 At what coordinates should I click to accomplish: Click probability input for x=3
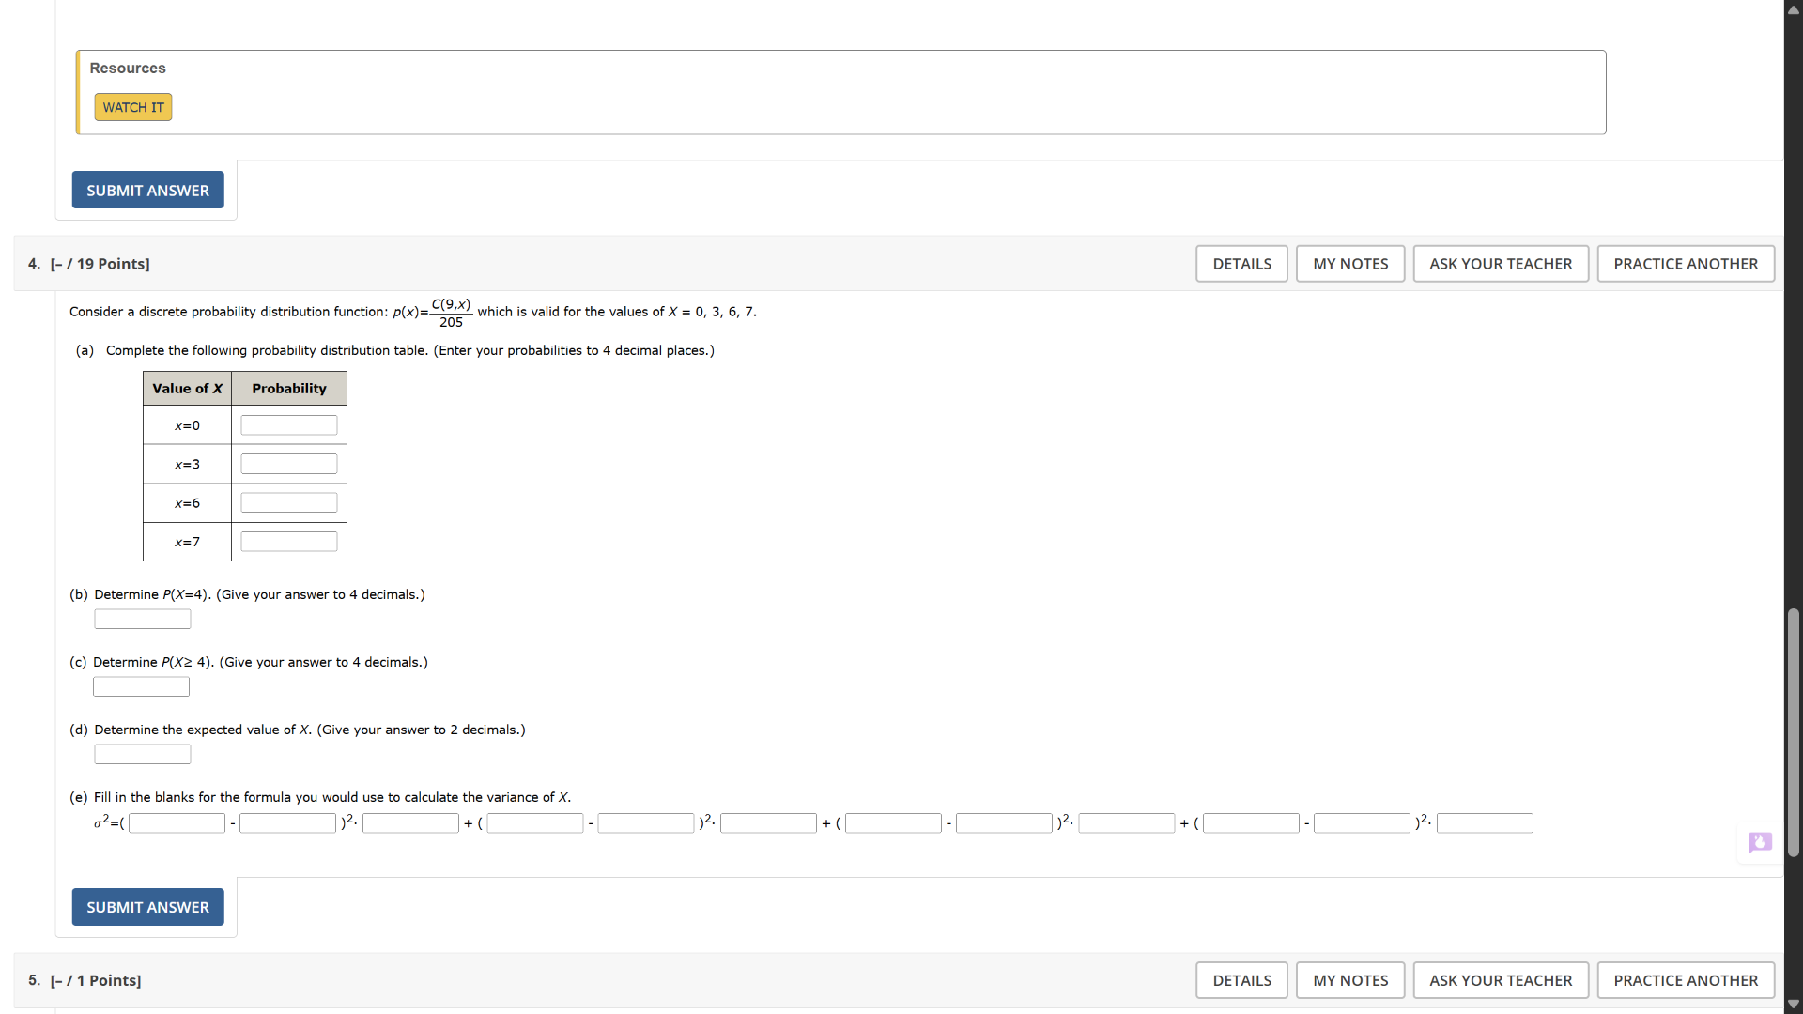[x=289, y=464]
